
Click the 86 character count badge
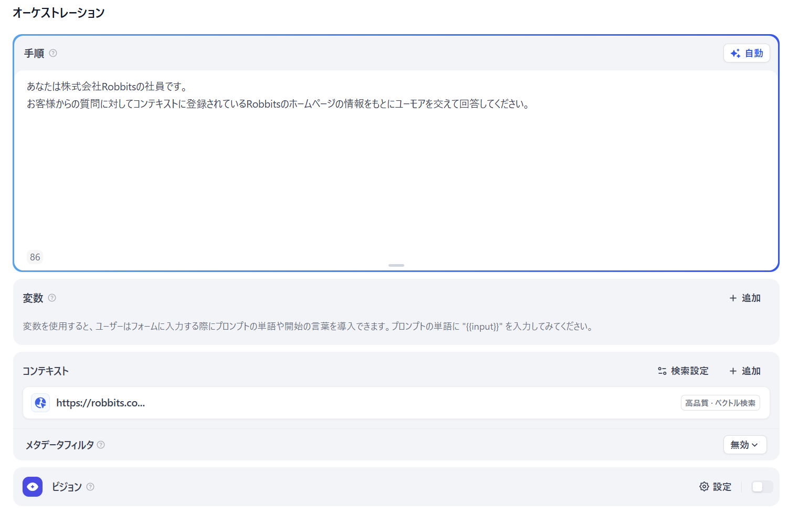[x=35, y=257]
